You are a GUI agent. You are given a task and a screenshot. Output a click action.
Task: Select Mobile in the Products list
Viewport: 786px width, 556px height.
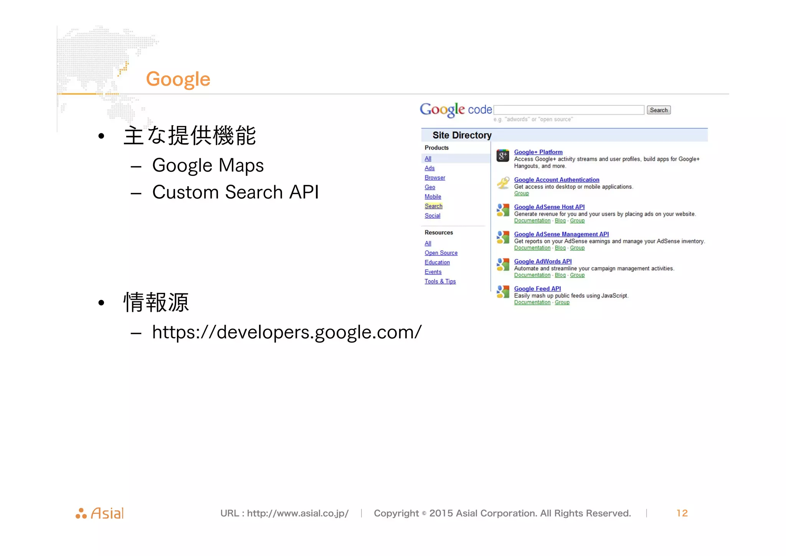[433, 197]
